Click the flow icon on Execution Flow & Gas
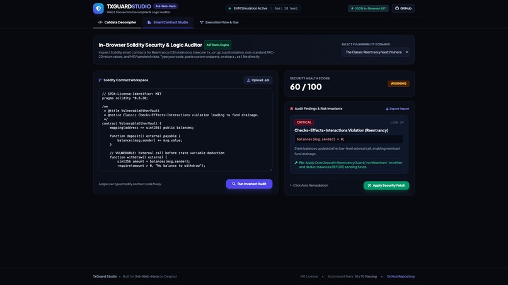This screenshot has height=285, width=508. coord(202,22)
